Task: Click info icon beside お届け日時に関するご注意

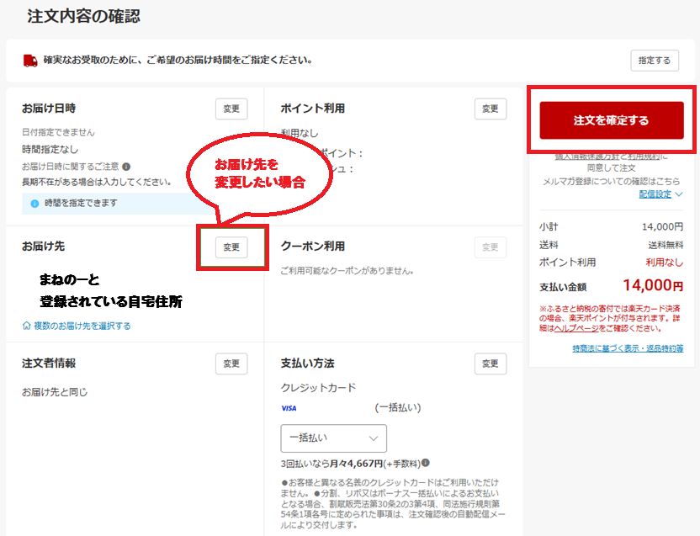Action: (126, 167)
